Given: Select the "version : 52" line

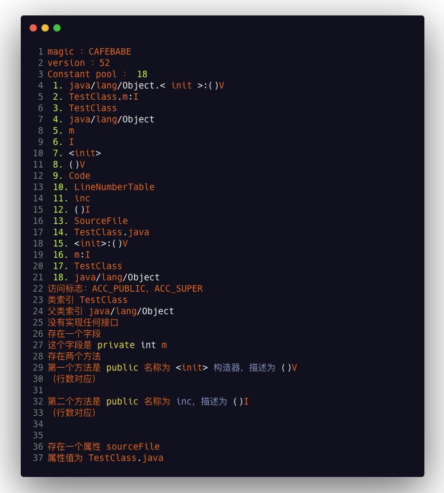Looking at the screenshot, I should [x=78, y=63].
